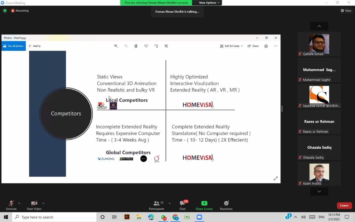The height and width of the screenshot is (222, 355).
Task: Select Qahafa Azhad's video thumbnail
Action: (x=319, y=44)
